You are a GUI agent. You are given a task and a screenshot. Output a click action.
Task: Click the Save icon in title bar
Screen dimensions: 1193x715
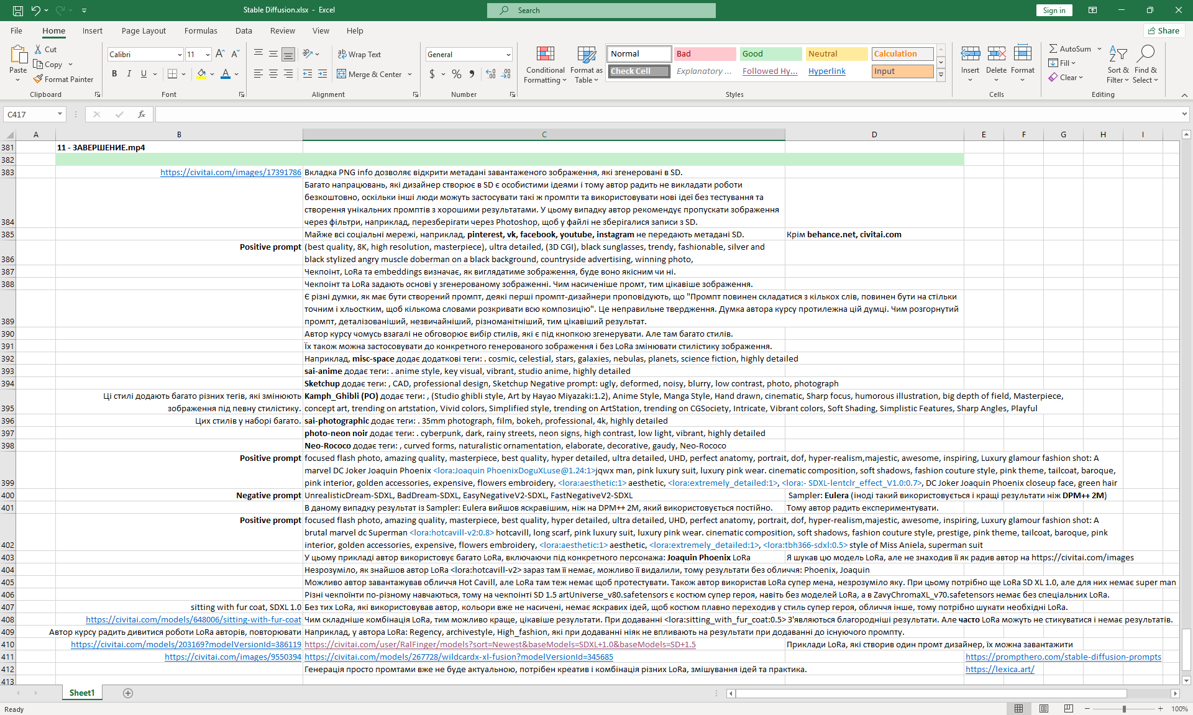click(x=18, y=10)
